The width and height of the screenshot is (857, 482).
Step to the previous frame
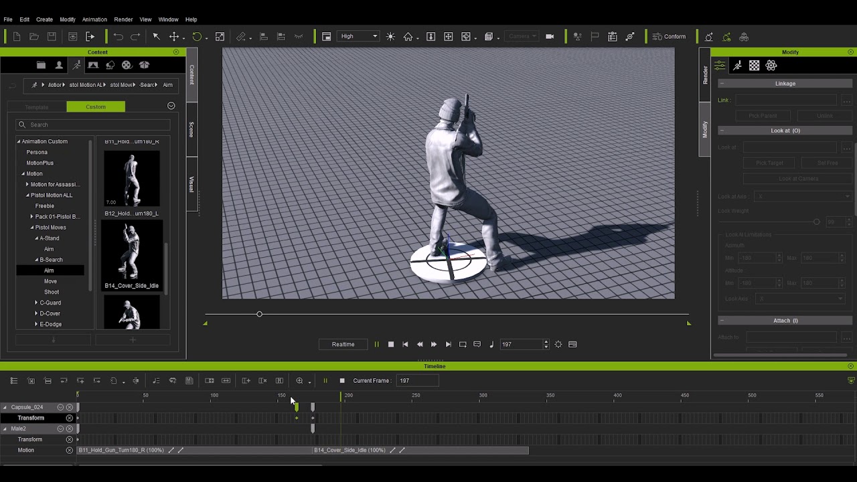click(x=420, y=344)
